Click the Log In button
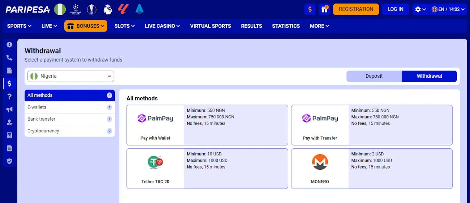470x203 pixels. [x=396, y=9]
